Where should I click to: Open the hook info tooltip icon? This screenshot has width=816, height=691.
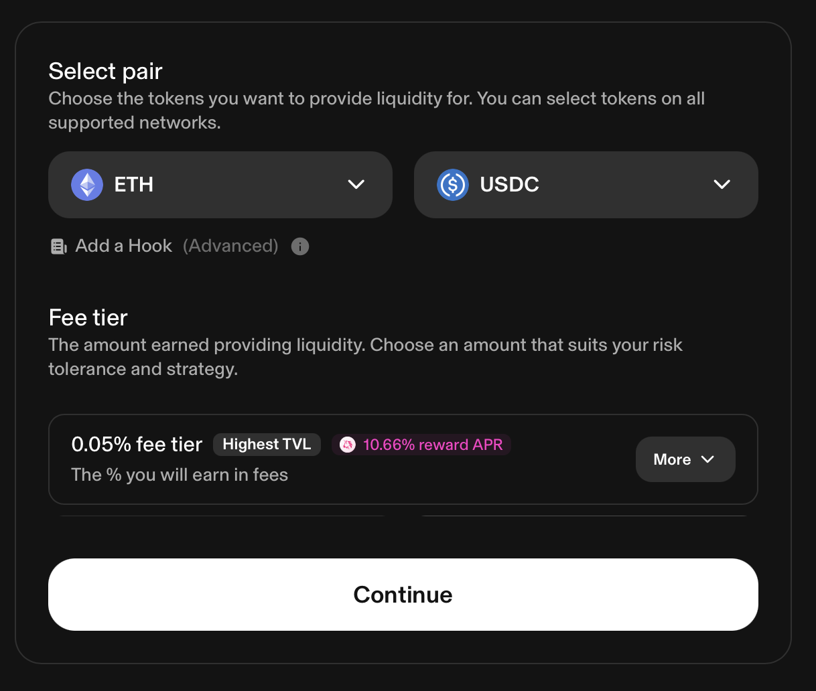coord(300,246)
